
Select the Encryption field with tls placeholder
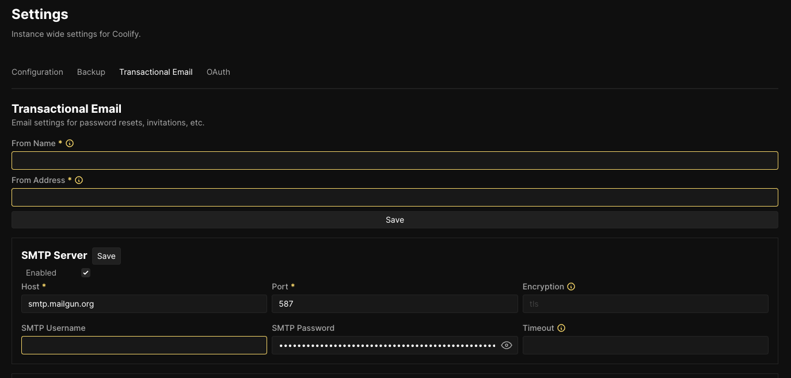coord(645,304)
